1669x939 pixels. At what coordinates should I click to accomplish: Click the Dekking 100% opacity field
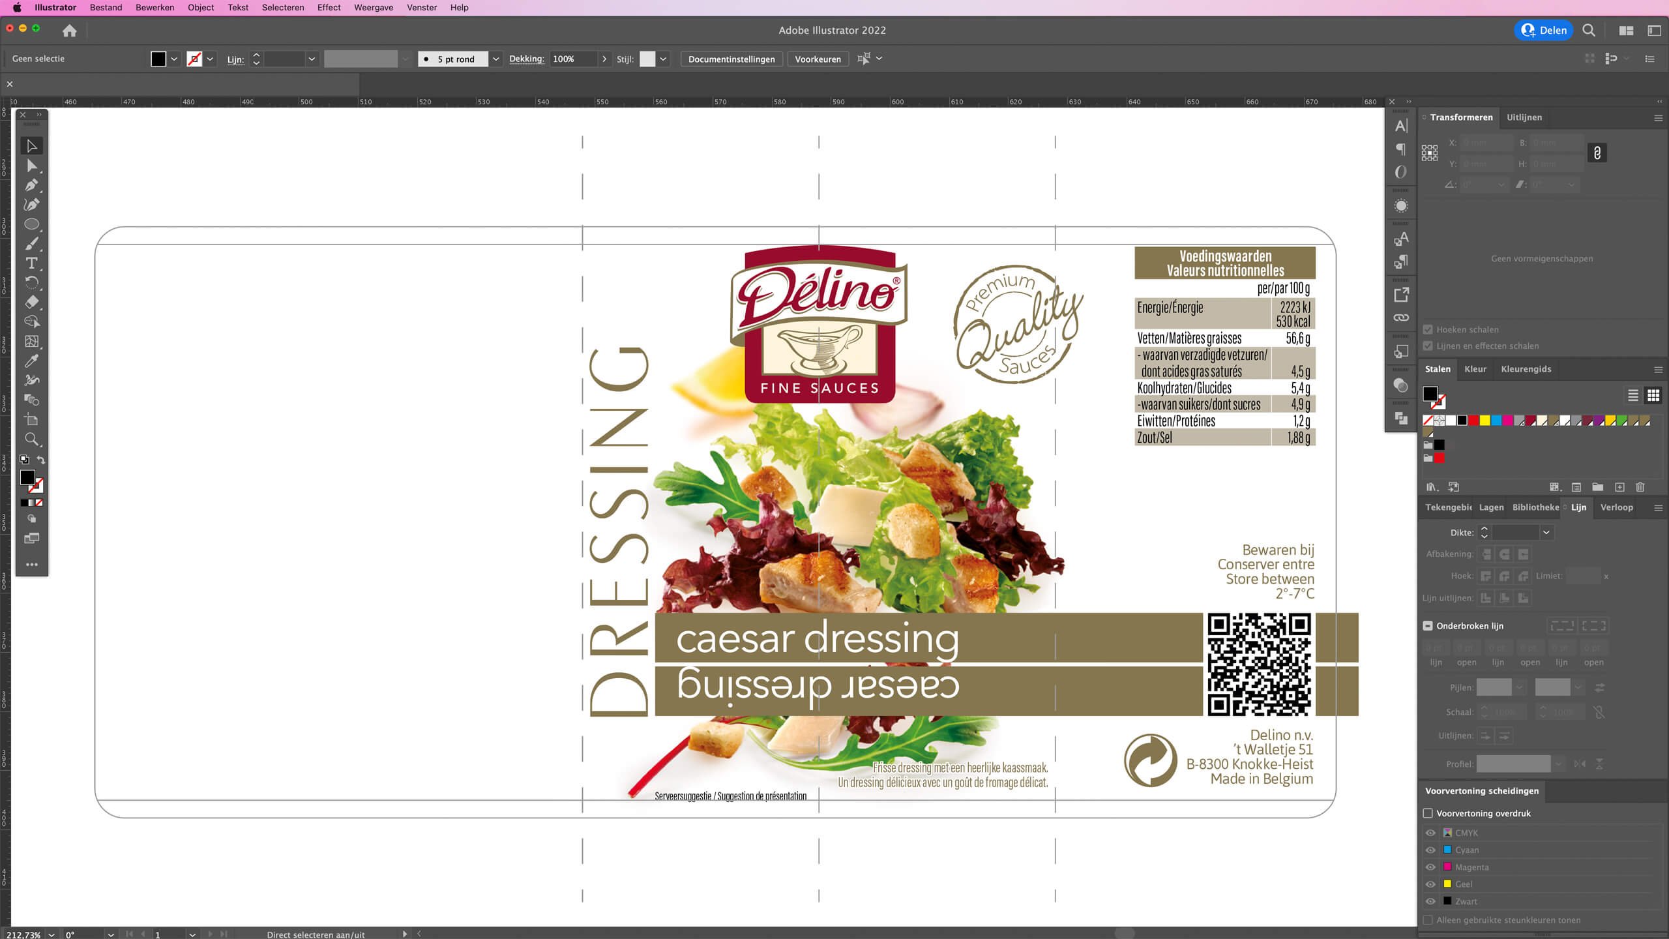click(x=573, y=59)
